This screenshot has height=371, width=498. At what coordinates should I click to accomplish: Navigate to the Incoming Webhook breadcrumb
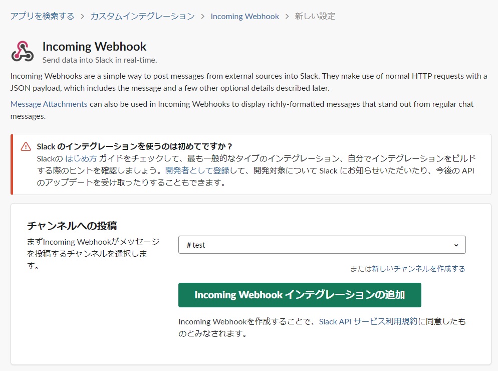click(244, 16)
